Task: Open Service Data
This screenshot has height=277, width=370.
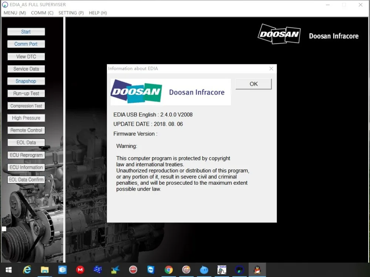Action: click(x=26, y=69)
